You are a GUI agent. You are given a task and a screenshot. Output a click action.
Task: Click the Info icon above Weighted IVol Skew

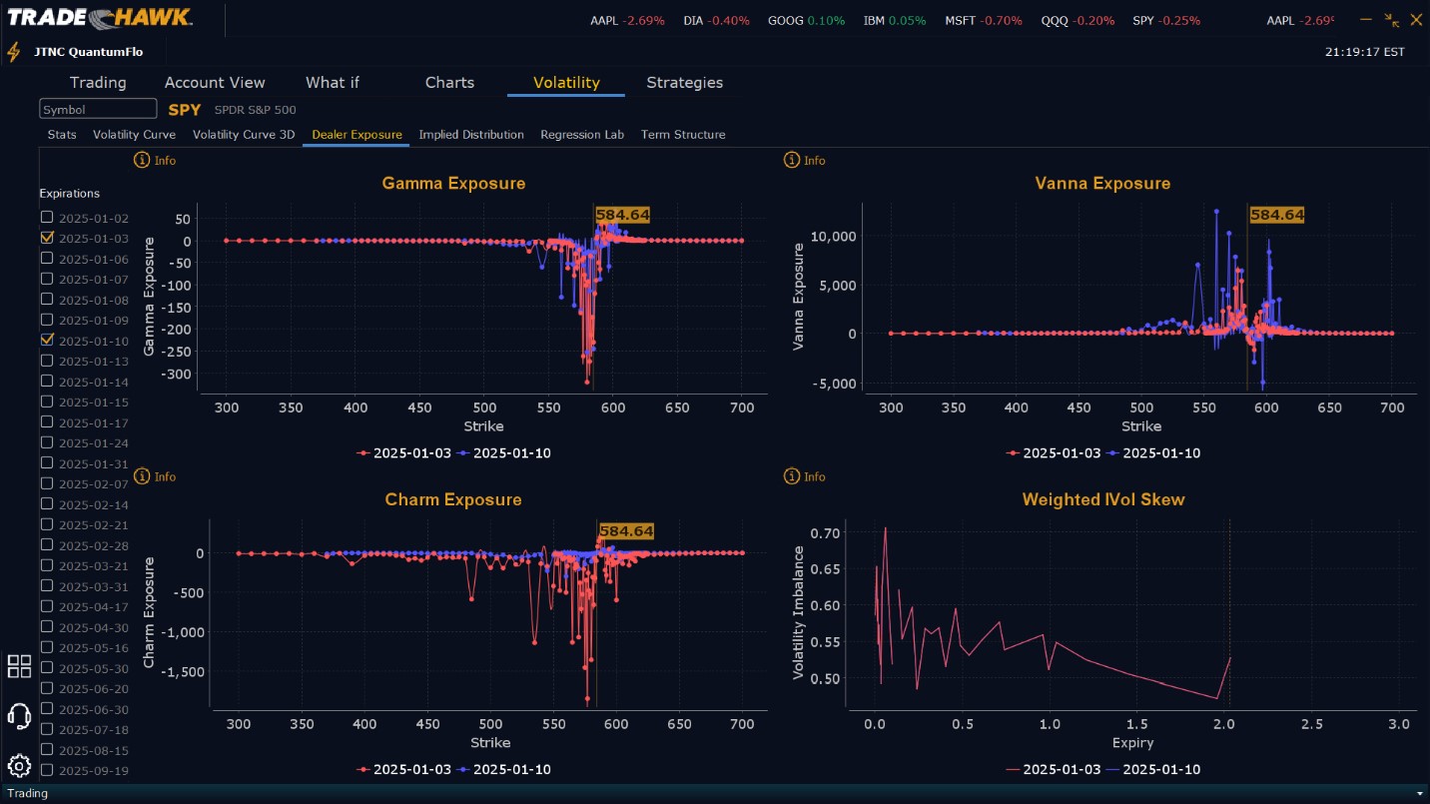point(792,476)
